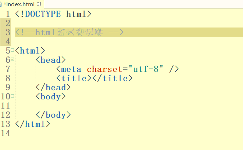Image resolution: width=243 pixels, height=150 pixels.
Task: Click the closing html tag
Action: tap(33, 124)
